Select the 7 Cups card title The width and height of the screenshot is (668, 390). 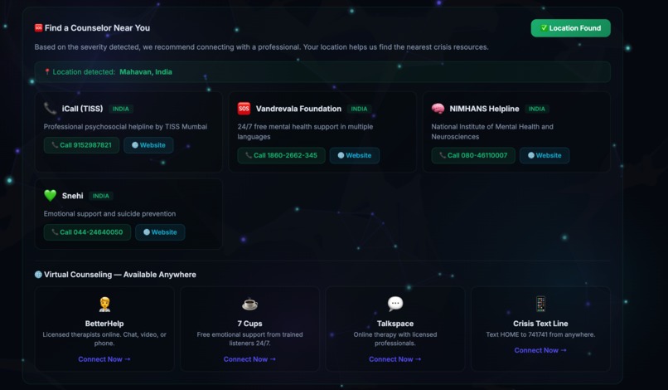[249, 324]
